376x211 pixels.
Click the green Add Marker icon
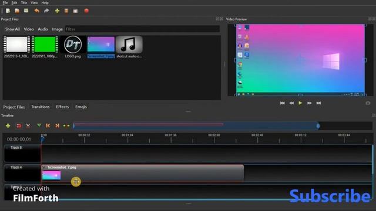39,125
